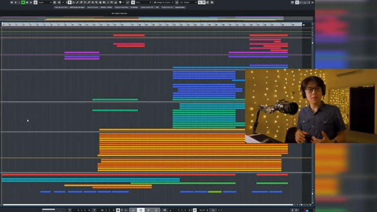The image size is (377, 212).
Task: Toggle Mute (M) state button
Action: click(x=12, y=2)
